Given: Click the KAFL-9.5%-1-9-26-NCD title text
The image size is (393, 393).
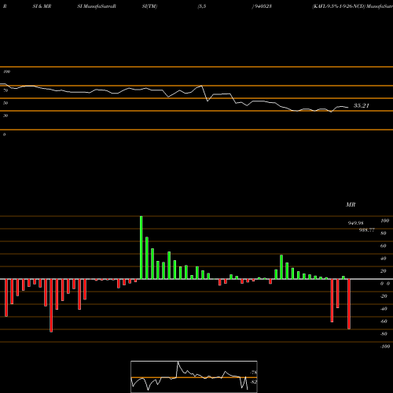Looking at the screenshot, I should (339, 6).
